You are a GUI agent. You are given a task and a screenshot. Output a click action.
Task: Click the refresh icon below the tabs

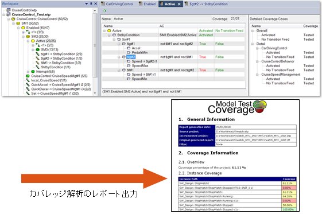click(104, 10)
